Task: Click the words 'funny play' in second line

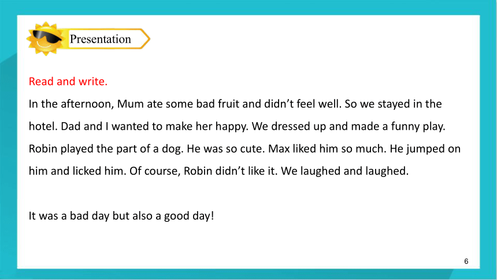Action: (418, 126)
